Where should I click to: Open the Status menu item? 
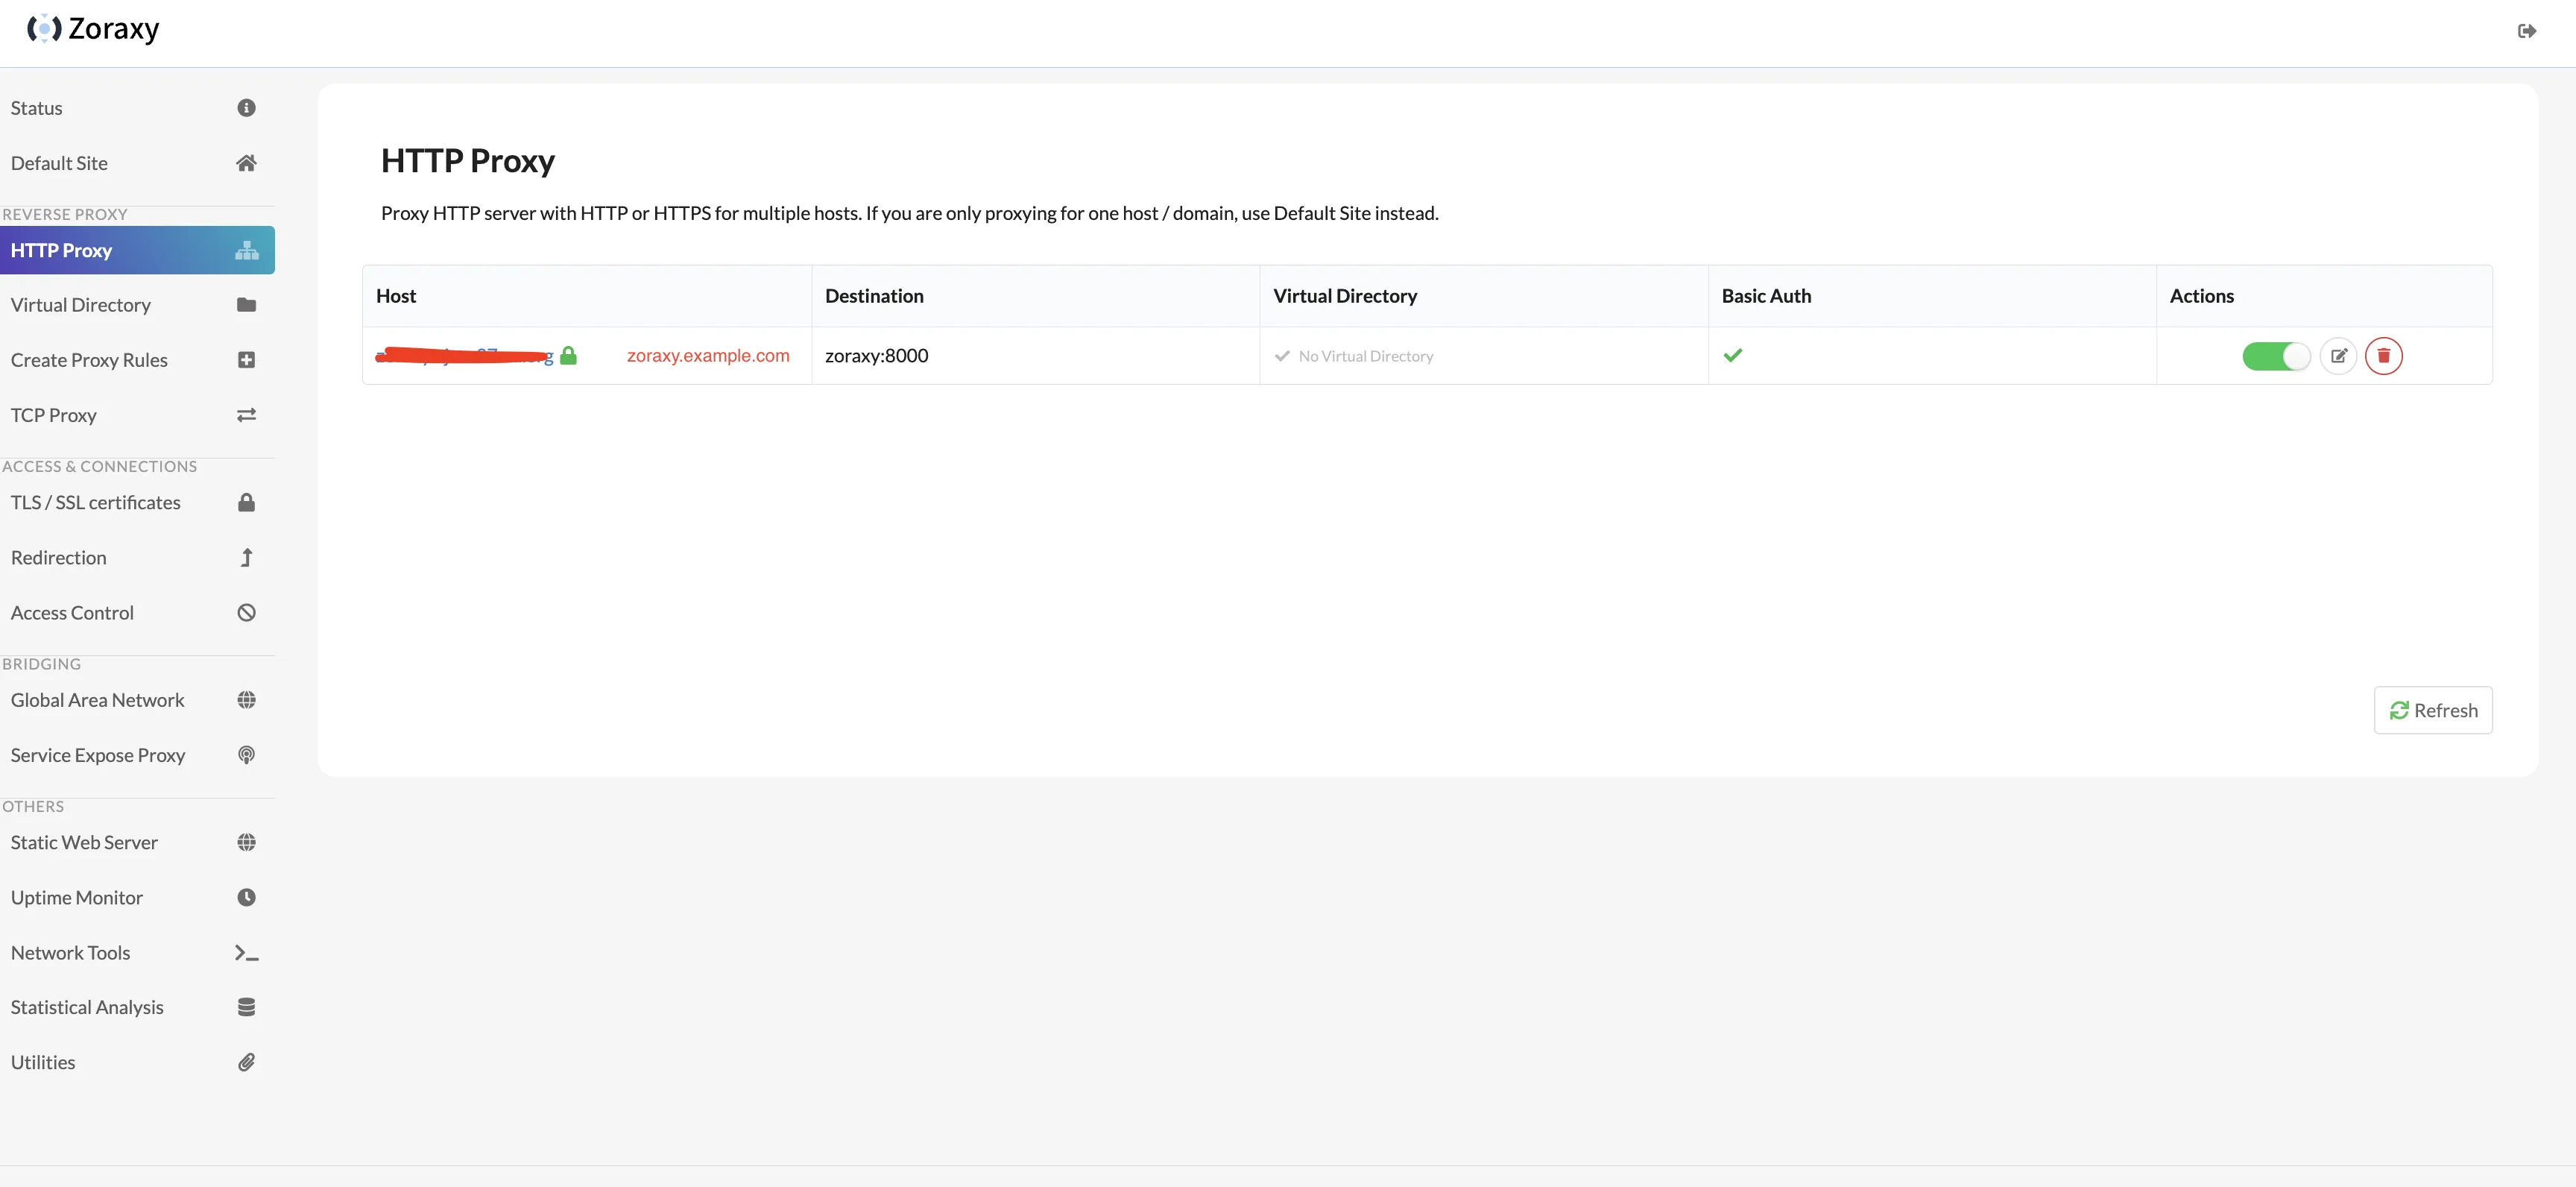click(x=137, y=108)
